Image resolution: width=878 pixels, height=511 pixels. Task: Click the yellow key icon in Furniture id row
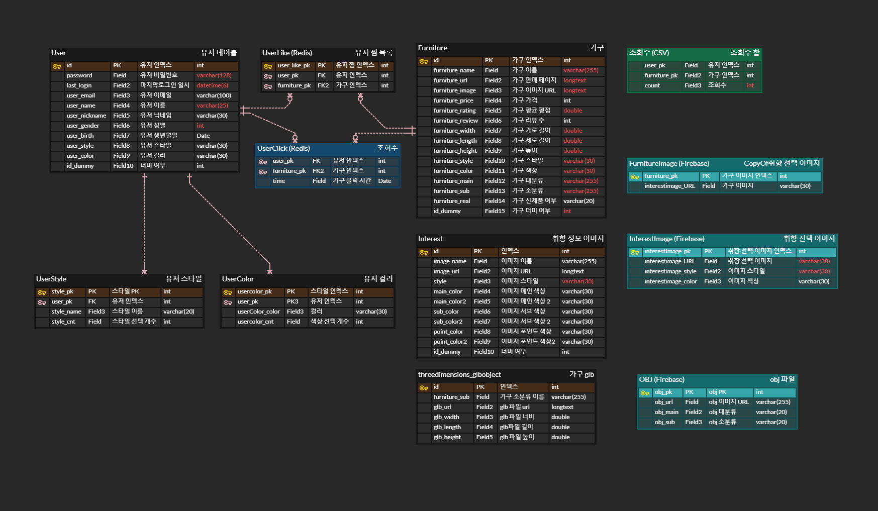pyautogui.click(x=424, y=61)
